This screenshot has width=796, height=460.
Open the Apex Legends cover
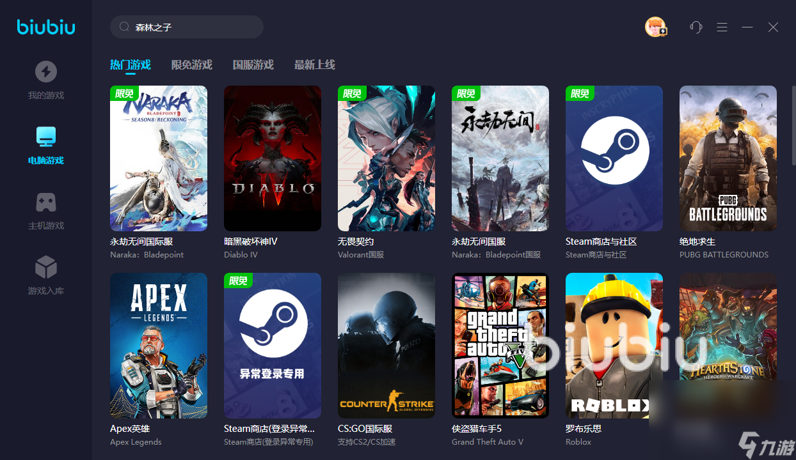click(x=159, y=346)
